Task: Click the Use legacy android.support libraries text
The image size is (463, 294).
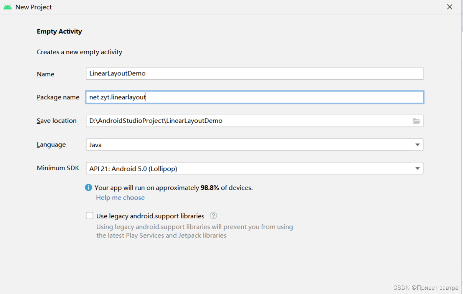Action: click(x=150, y=216)
